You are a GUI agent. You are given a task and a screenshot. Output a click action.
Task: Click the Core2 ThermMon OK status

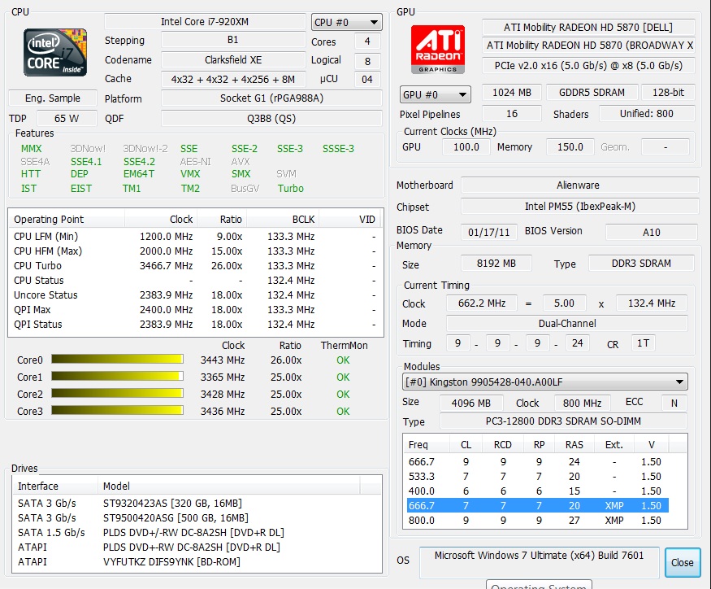(x=343, y=395)
